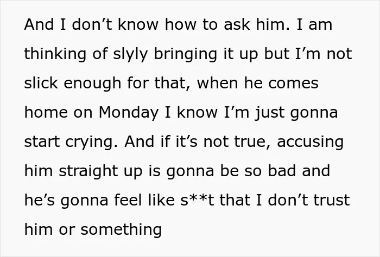The width and height of the screenshot is (380, 257).
Task: Click the word "just" in the text
Action: tap(269, 113)
